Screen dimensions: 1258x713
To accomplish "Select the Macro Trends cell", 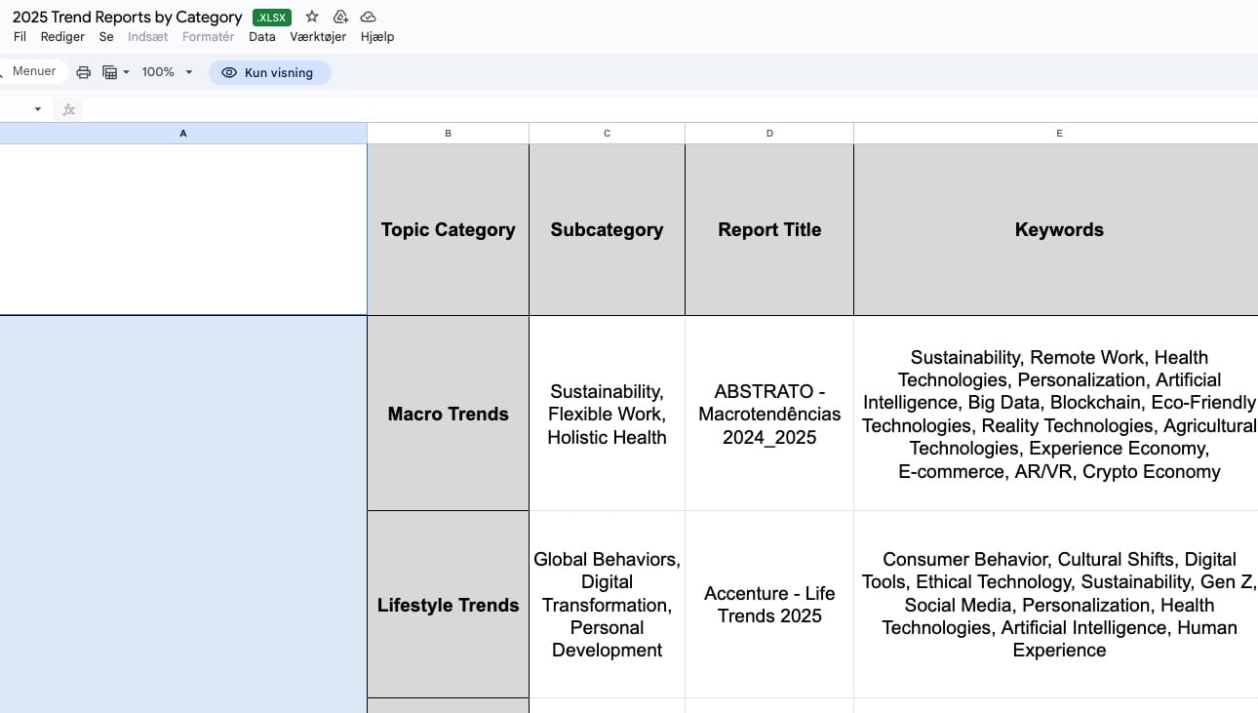I will (x=448, y=414).
